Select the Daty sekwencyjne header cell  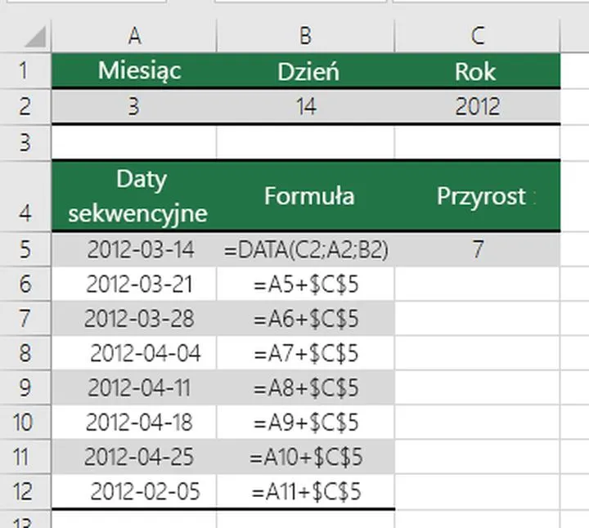(134, 196)
